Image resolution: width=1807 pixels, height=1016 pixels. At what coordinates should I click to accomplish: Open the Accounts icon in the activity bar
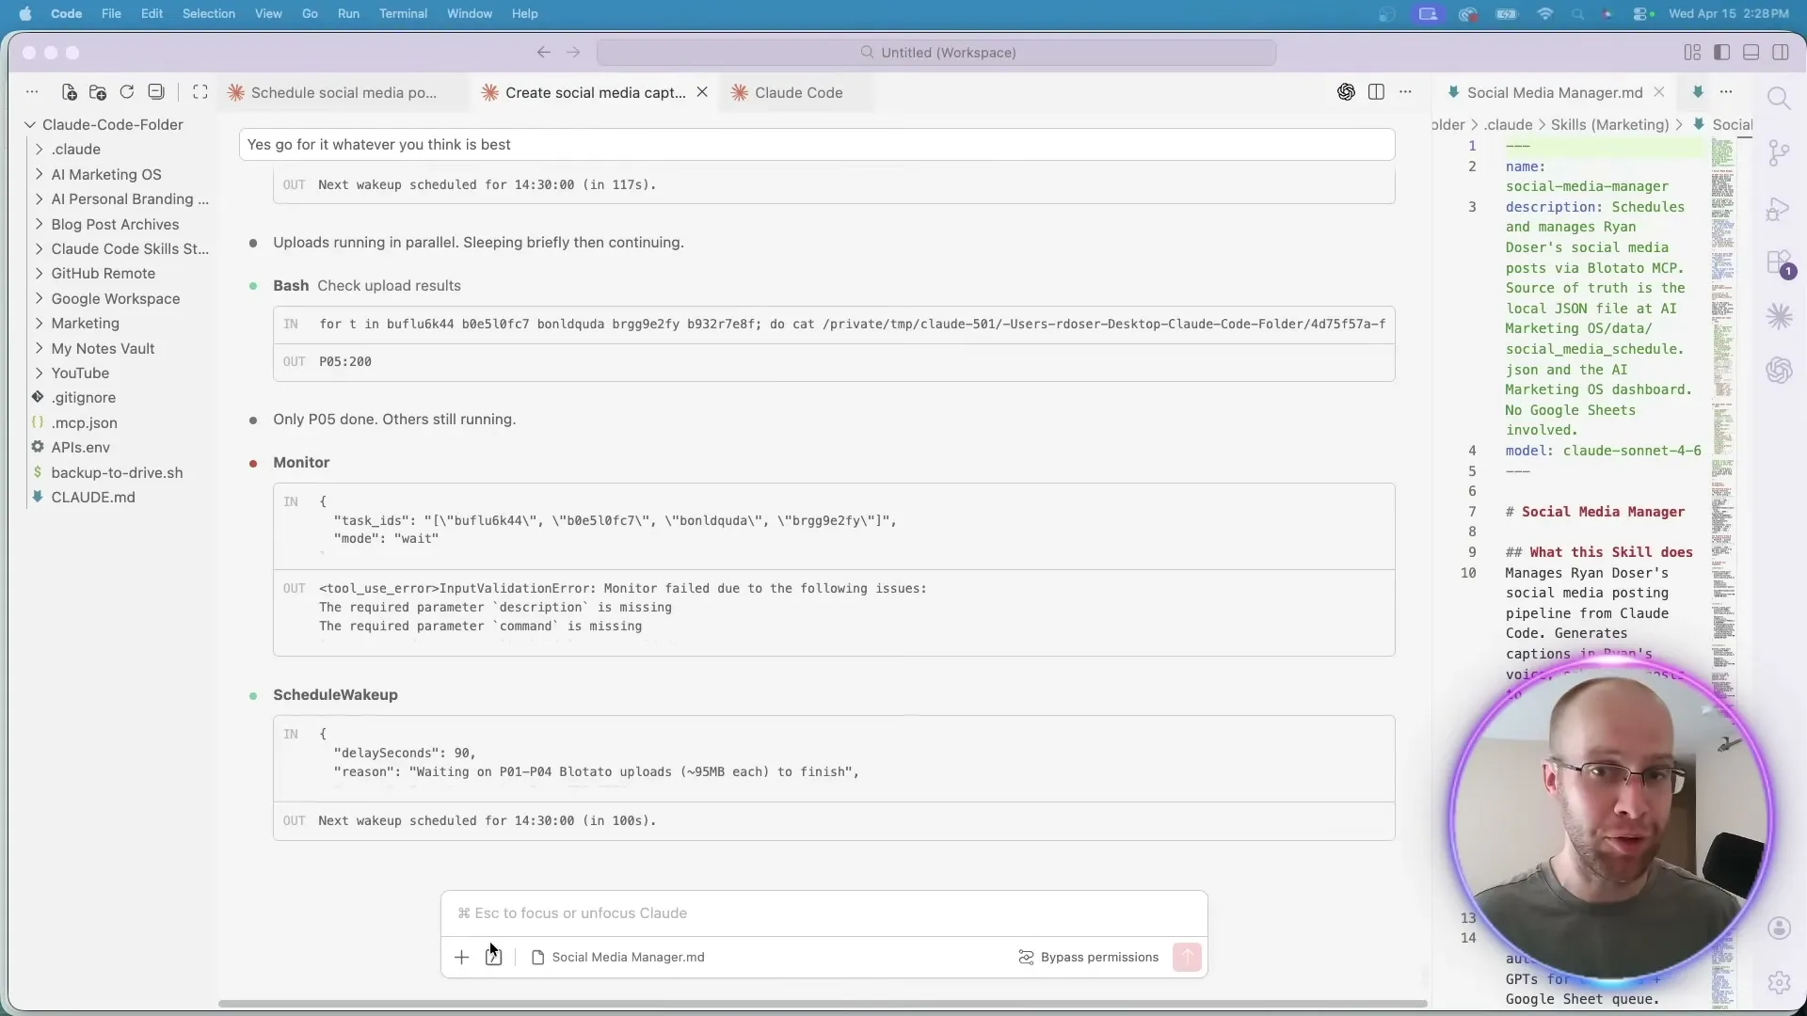1779,929
